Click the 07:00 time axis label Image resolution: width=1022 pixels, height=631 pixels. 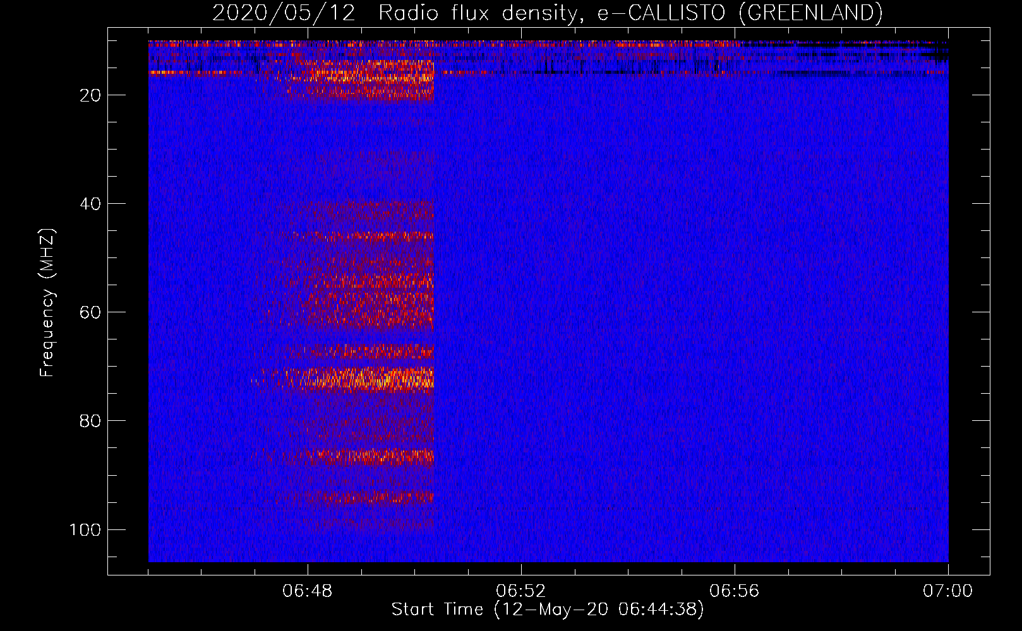coord(948,591)
